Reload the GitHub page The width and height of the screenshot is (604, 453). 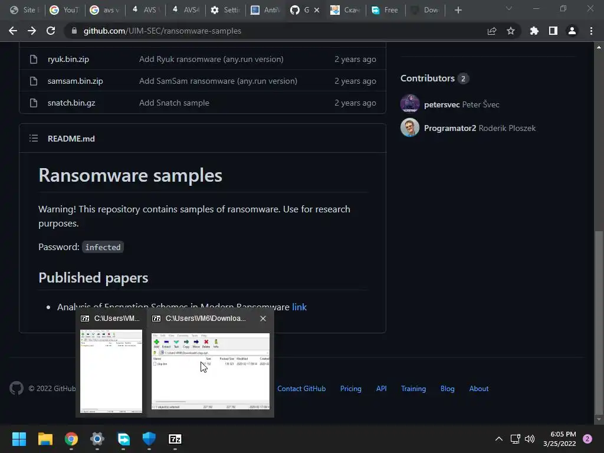51,31
